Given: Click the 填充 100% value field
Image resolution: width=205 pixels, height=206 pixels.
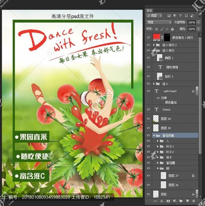Looking at the screenshot, I should pyautogui.click(x=192, y=29).
